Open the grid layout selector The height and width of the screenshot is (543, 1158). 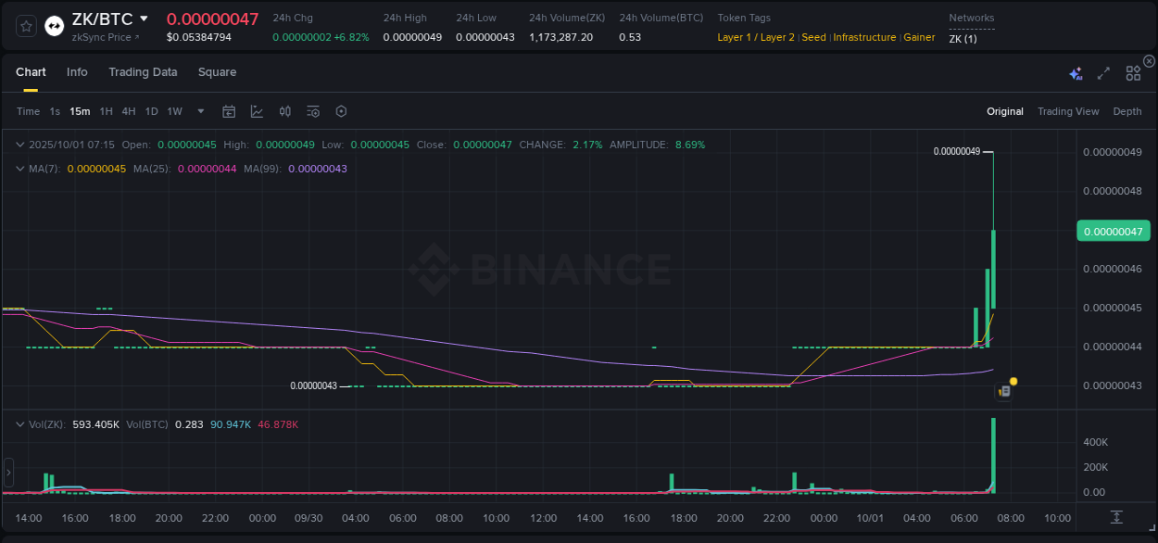pos(1132,73)
